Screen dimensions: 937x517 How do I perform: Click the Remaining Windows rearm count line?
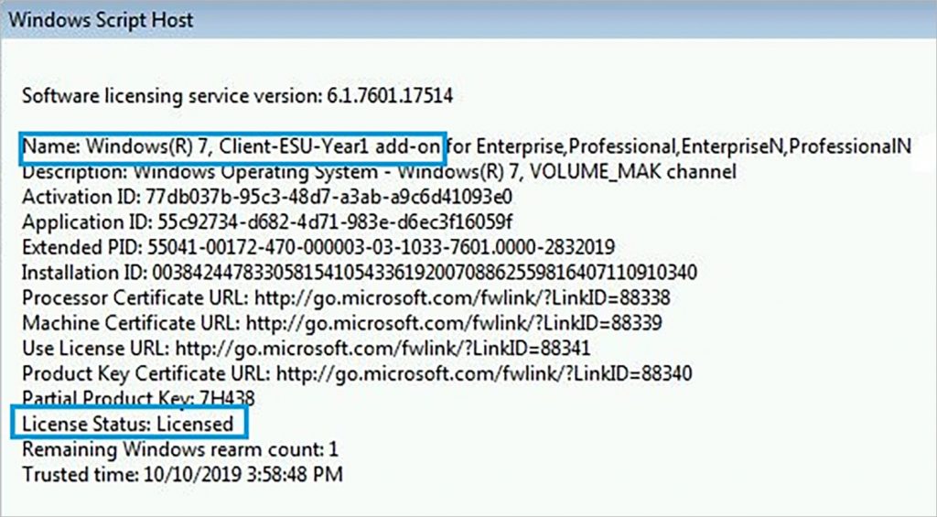180,449
